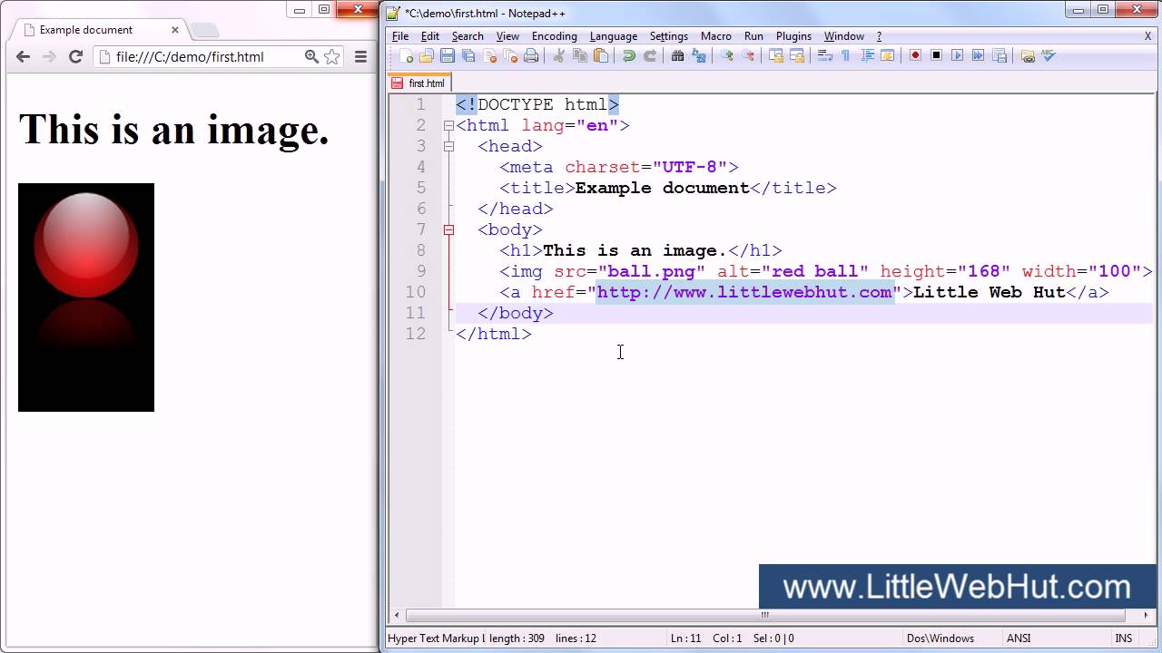
Task: Collapse the html fold on line 2
Action: [448, 126]
